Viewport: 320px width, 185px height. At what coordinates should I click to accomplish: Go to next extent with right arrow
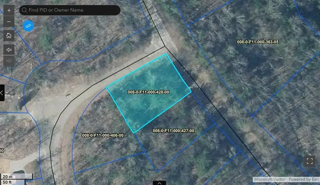[9, 61]
